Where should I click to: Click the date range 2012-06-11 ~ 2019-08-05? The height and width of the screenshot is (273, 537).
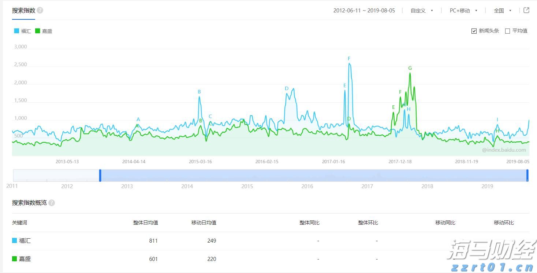[x=364, y=11]
